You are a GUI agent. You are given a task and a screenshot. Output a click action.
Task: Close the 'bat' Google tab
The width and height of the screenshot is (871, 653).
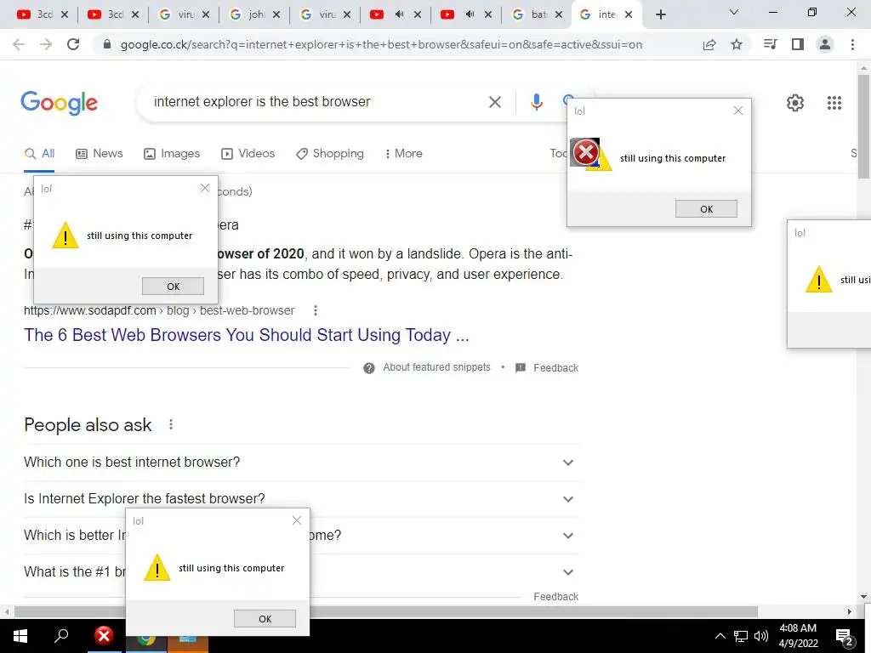(x=558, y=15)
